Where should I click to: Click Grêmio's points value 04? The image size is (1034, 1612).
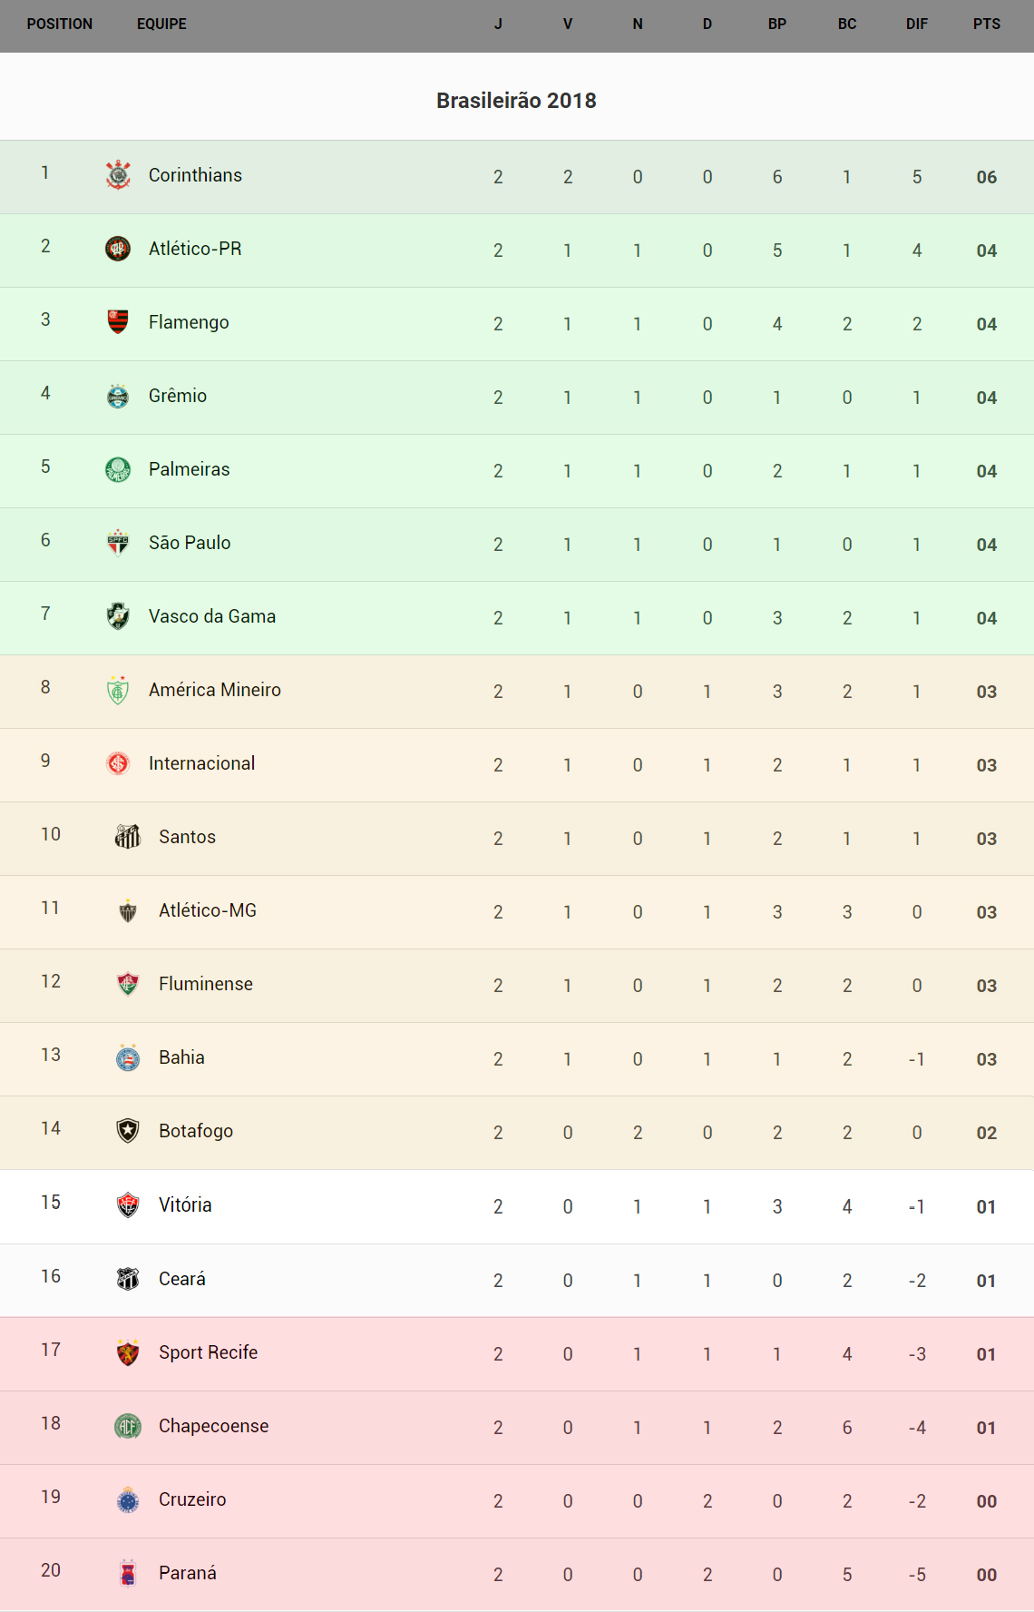[x=986, y=398]
